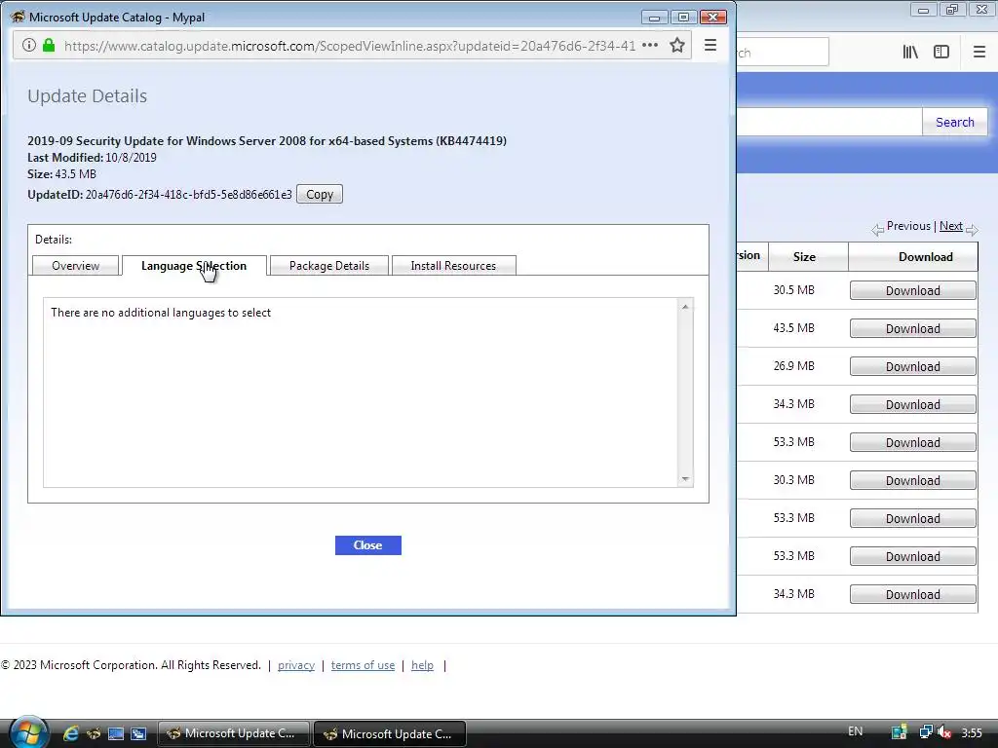Click the UpdateID value 20a476d6-2f34-418c-bfd5-5e8d86e661e3
The image size is (998, 748).
point(188,195)
